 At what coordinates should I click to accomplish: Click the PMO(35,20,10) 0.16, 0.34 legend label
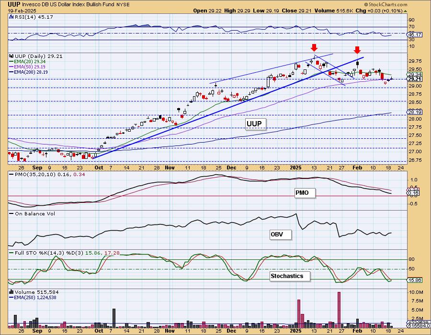tap(47, 174)
